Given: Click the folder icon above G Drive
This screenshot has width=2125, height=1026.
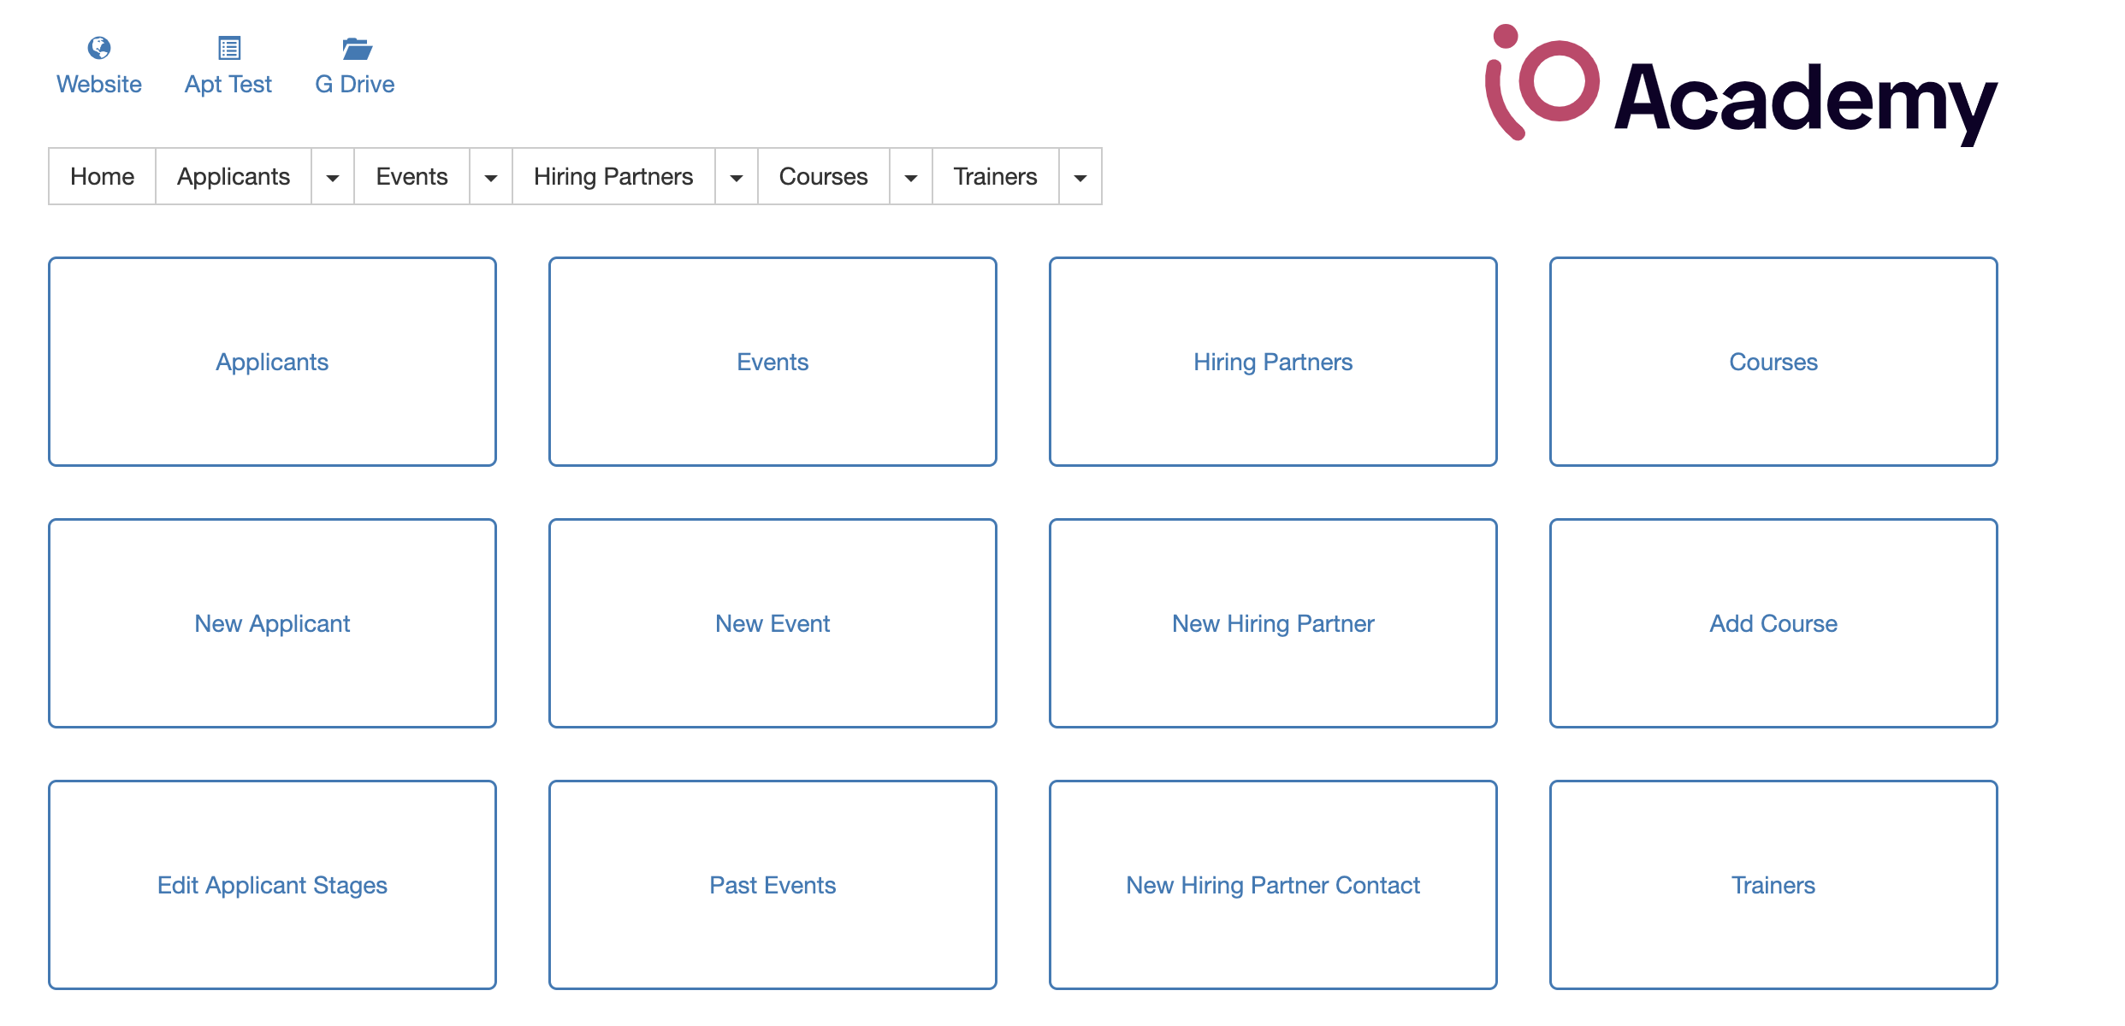Looking at the screenshot, I should (357, 49).
